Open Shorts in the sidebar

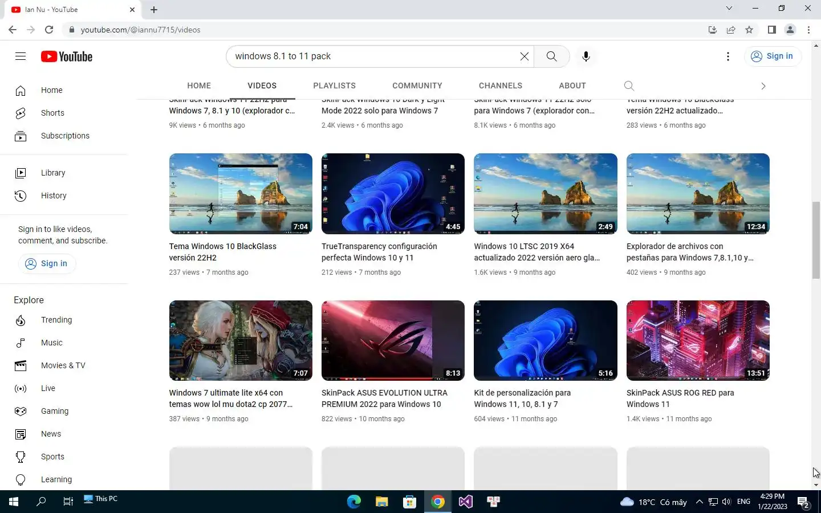click(64, 113)
